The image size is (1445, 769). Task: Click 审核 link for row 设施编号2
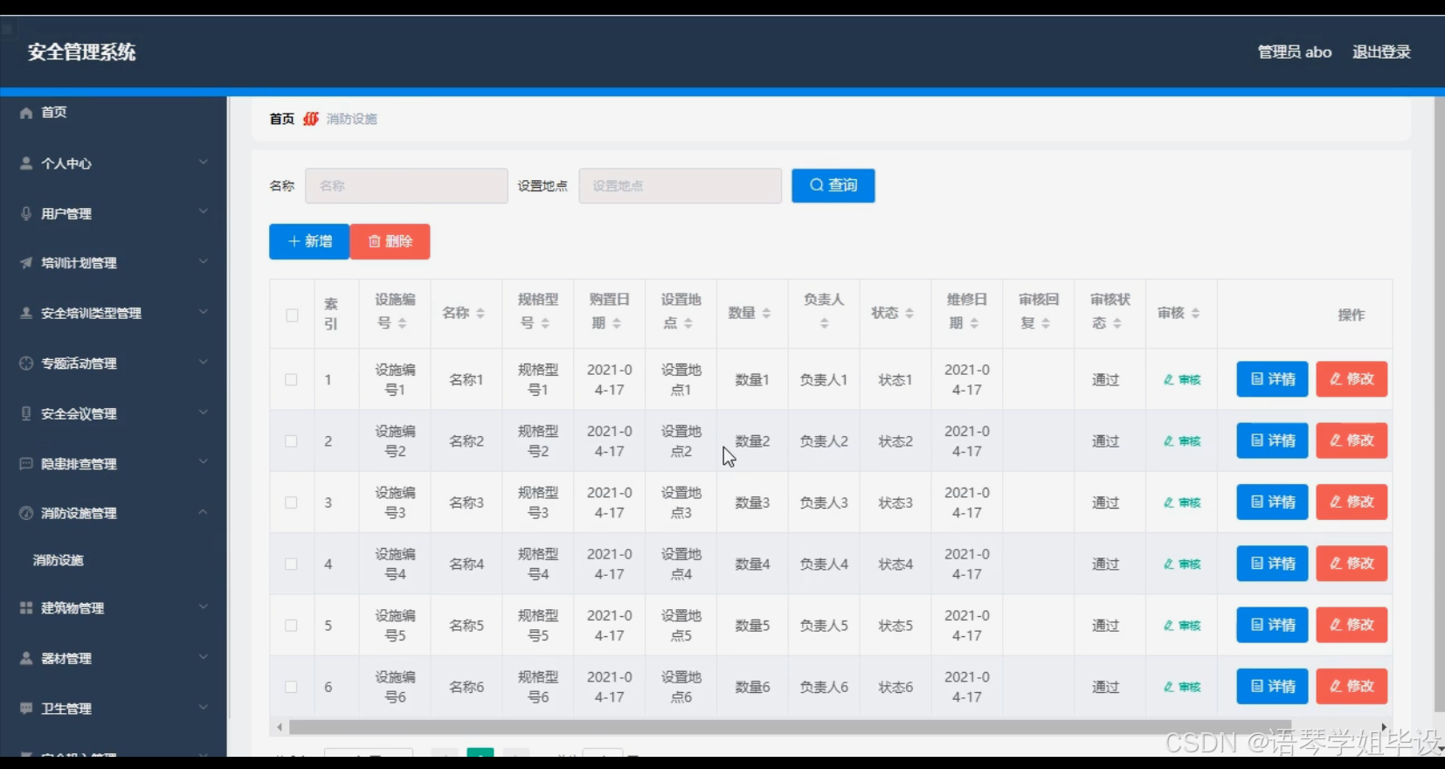tap(1182, 441)
